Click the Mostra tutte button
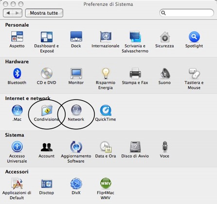This screenshot has width=217, height=204. (x=44, y=13)
